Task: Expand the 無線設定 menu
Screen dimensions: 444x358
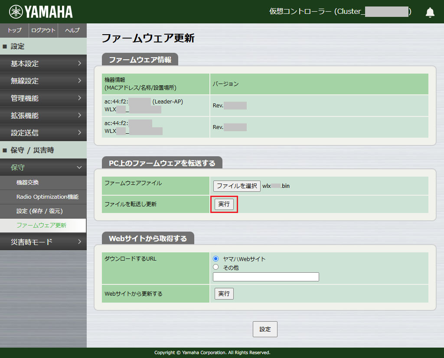Action: 43,81
